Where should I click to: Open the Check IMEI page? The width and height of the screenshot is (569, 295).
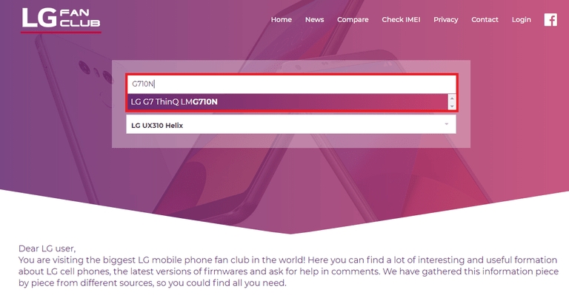(401, 19)
